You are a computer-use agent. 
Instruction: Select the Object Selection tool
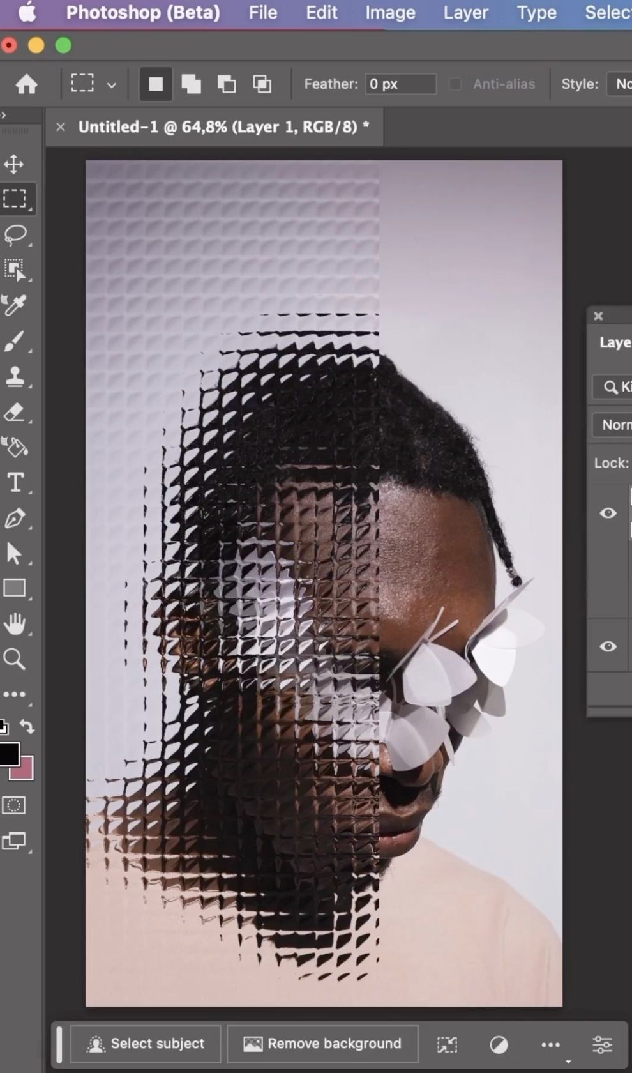pos(15,270)
